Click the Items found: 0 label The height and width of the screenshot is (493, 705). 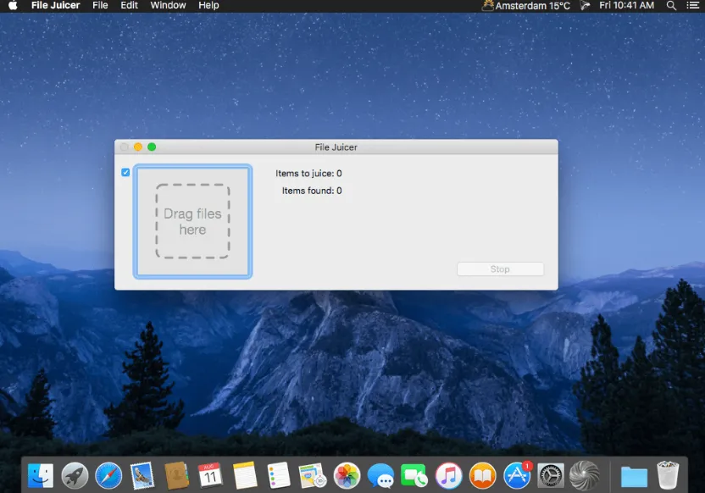point(312,191)
